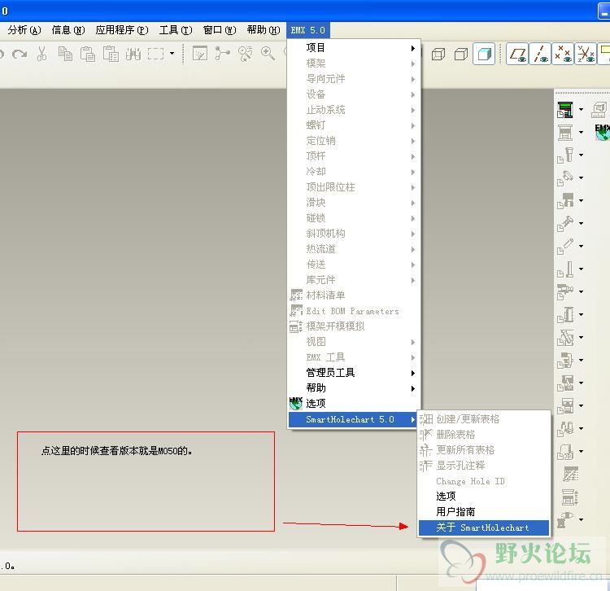
Task: Toggle datum points display
Action: [563, 54]
